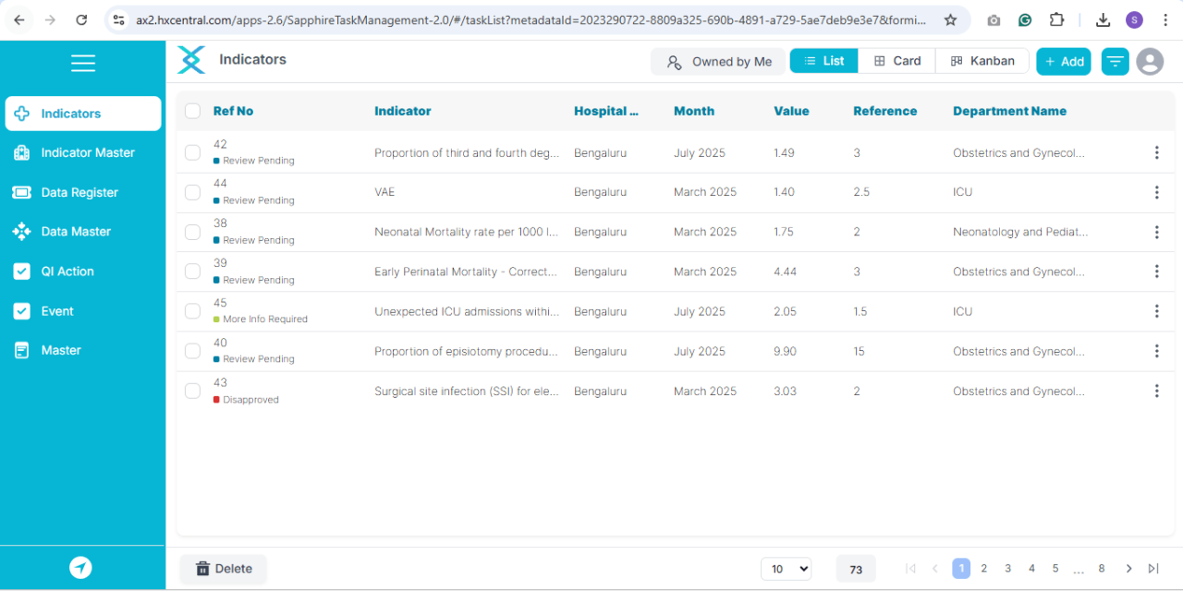Click the Add button

pyautogui.click(x=1064, y=62)
